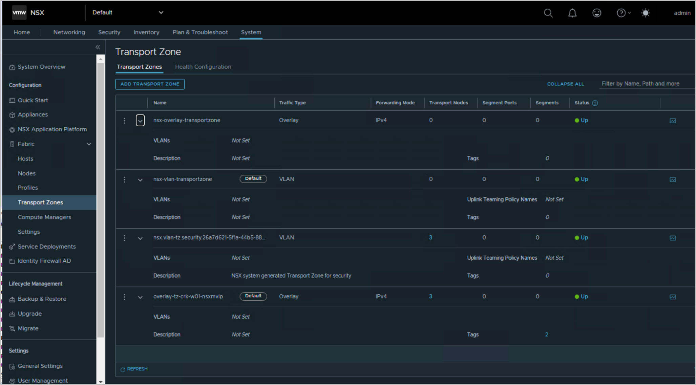This screenshot has height=385, width=696.
Task: Open the search magnifier icon
Action: coord(548,13)
